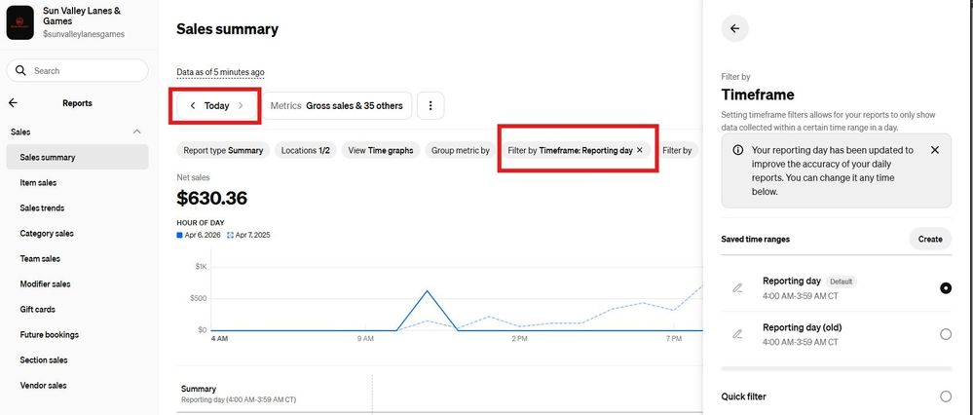Go to next day arrow

click(241, 105)
